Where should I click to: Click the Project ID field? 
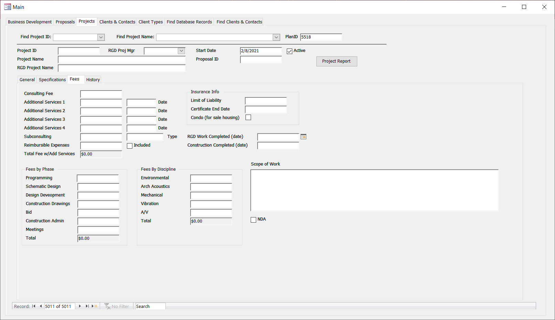coord(79,51)
